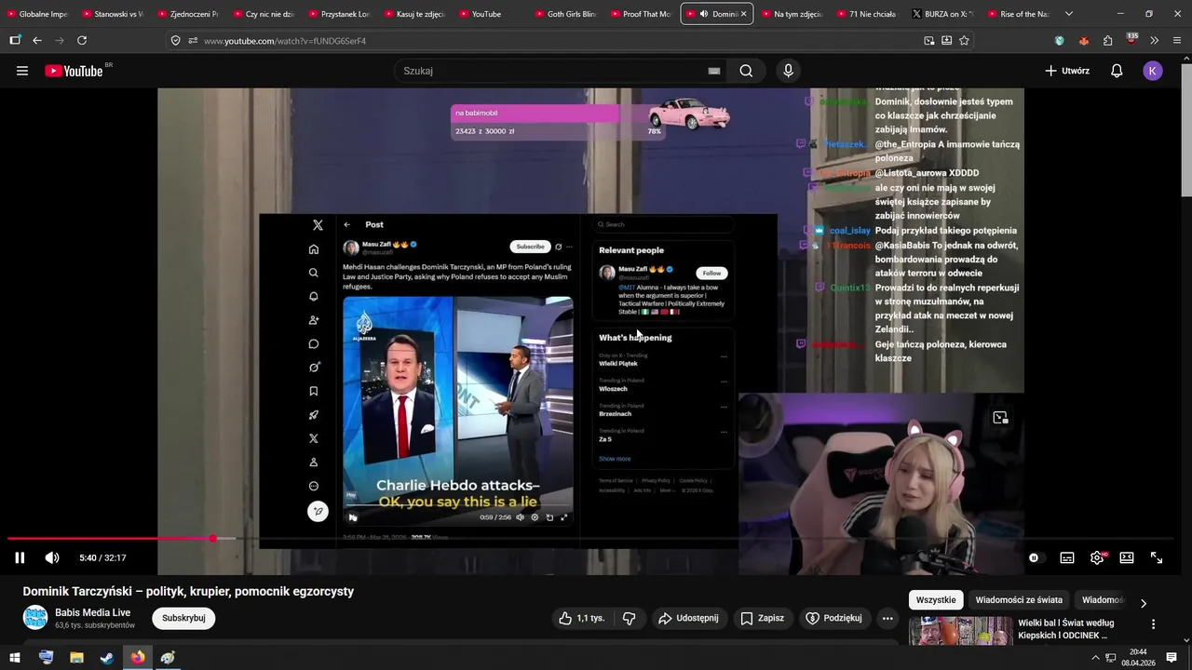The height and width of the screenshot is (670, 1192).
Task: Click the Udostępnij share button
Action: 688,618
